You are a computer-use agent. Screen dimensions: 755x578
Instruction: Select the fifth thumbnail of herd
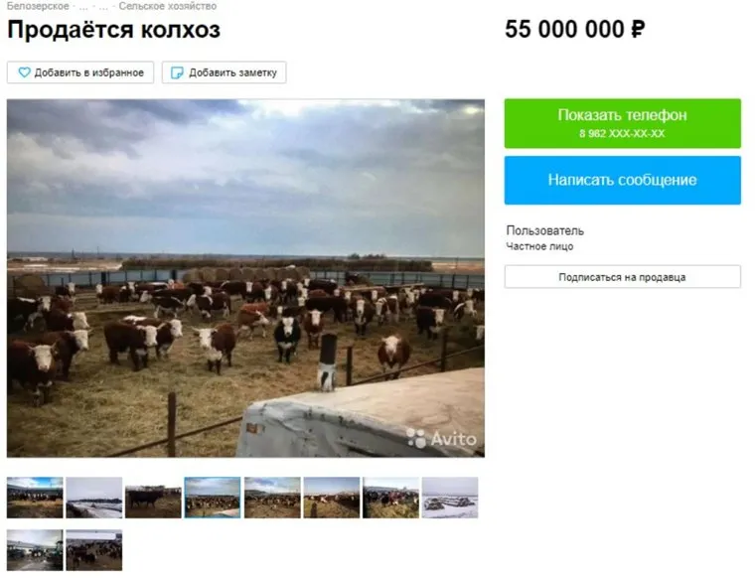tap(272, 498)
